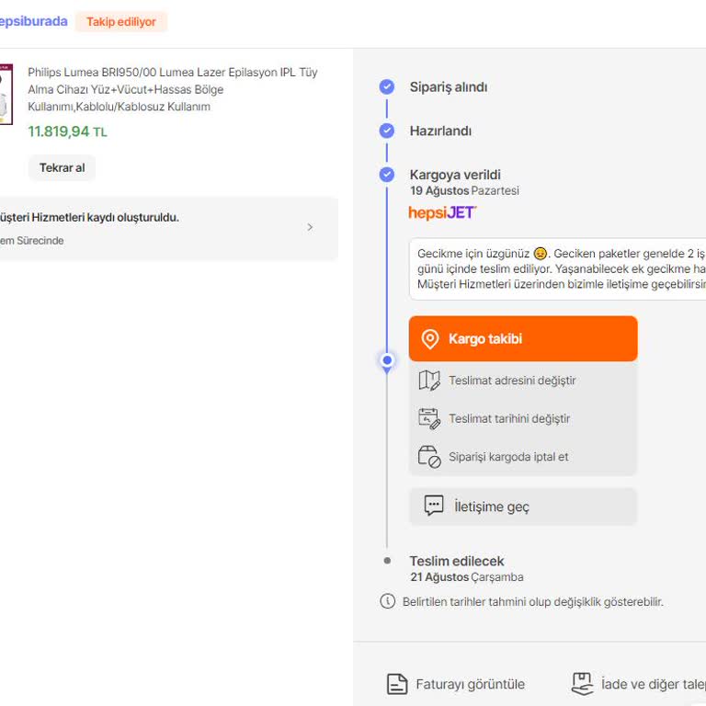Select Teslimat tarihini değiştir option

pyautogui.click(x=509, y=418)
